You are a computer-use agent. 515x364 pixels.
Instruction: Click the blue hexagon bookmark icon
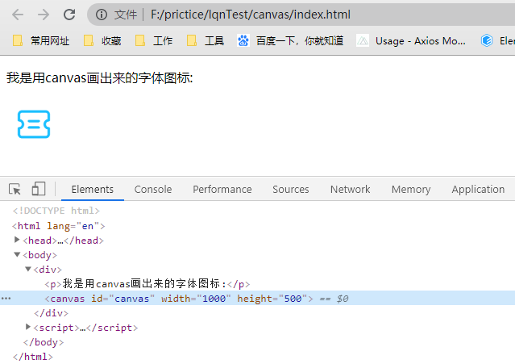tap(487, 41)
